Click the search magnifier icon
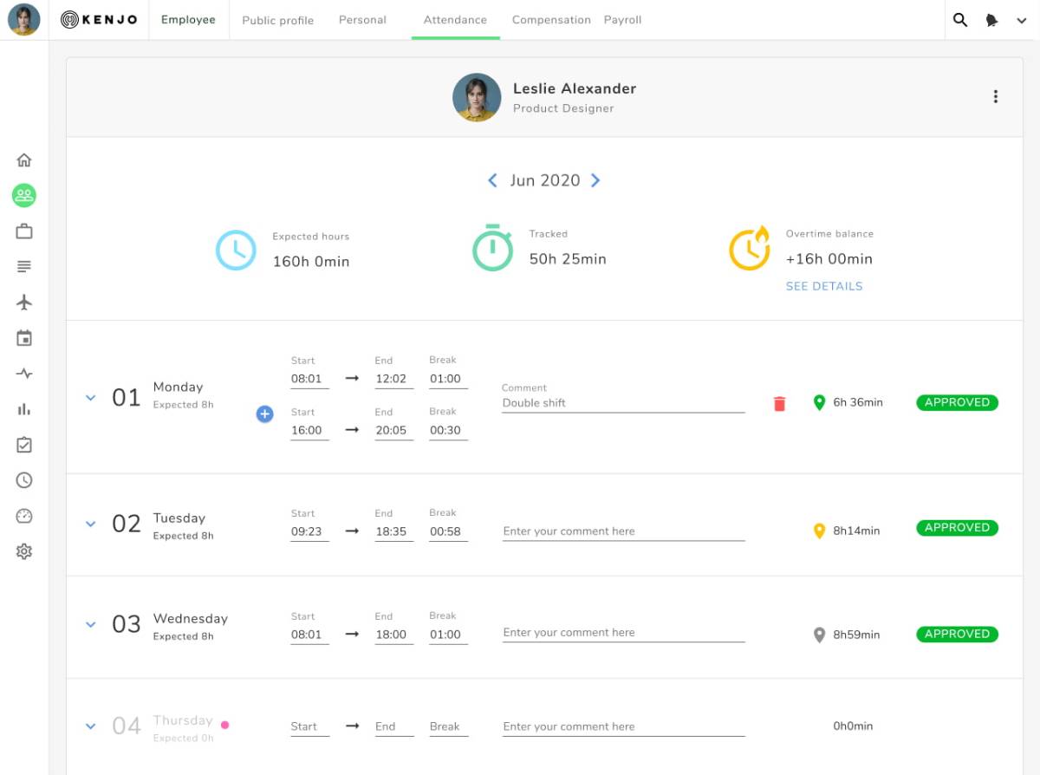 (x=960, y=20)
